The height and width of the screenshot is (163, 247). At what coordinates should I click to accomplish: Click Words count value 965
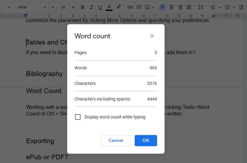coord(153,68)
